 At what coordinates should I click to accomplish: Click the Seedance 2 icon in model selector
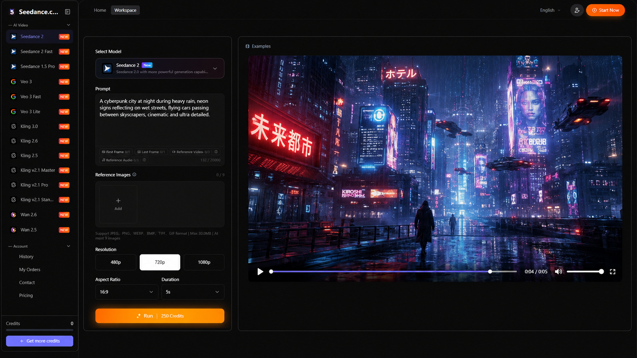tap(107, 68)
